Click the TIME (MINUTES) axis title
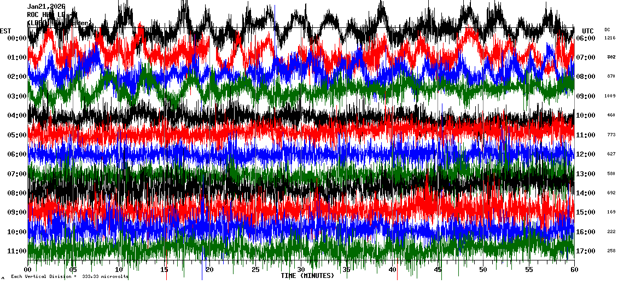 (307, 276)
